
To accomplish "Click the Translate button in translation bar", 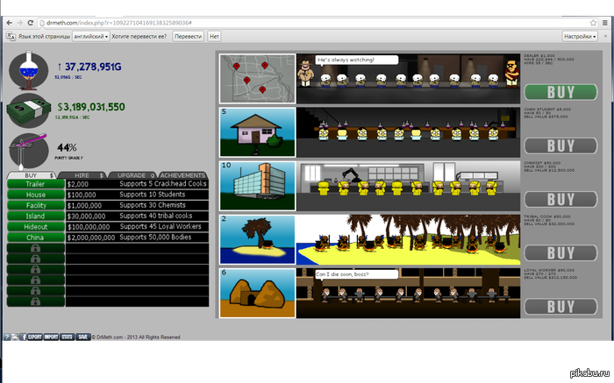I will pos(188,37).
